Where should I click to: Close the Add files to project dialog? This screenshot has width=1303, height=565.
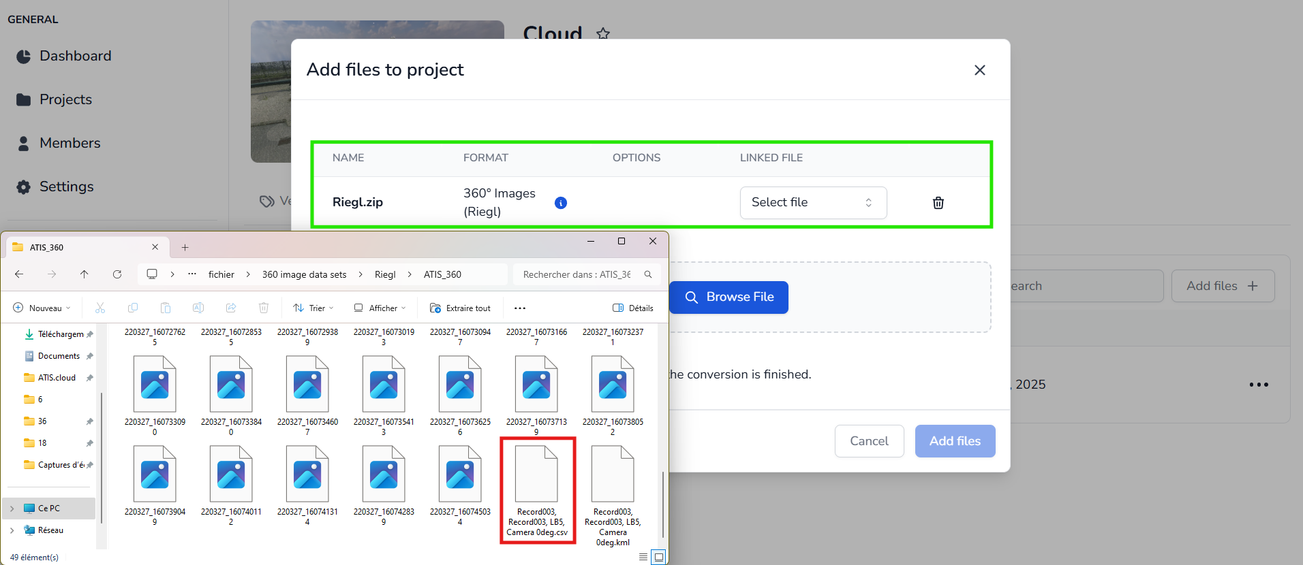coord(979,70)
